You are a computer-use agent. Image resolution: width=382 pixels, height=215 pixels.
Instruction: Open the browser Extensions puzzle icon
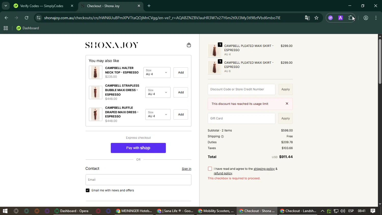click(351, 18)
